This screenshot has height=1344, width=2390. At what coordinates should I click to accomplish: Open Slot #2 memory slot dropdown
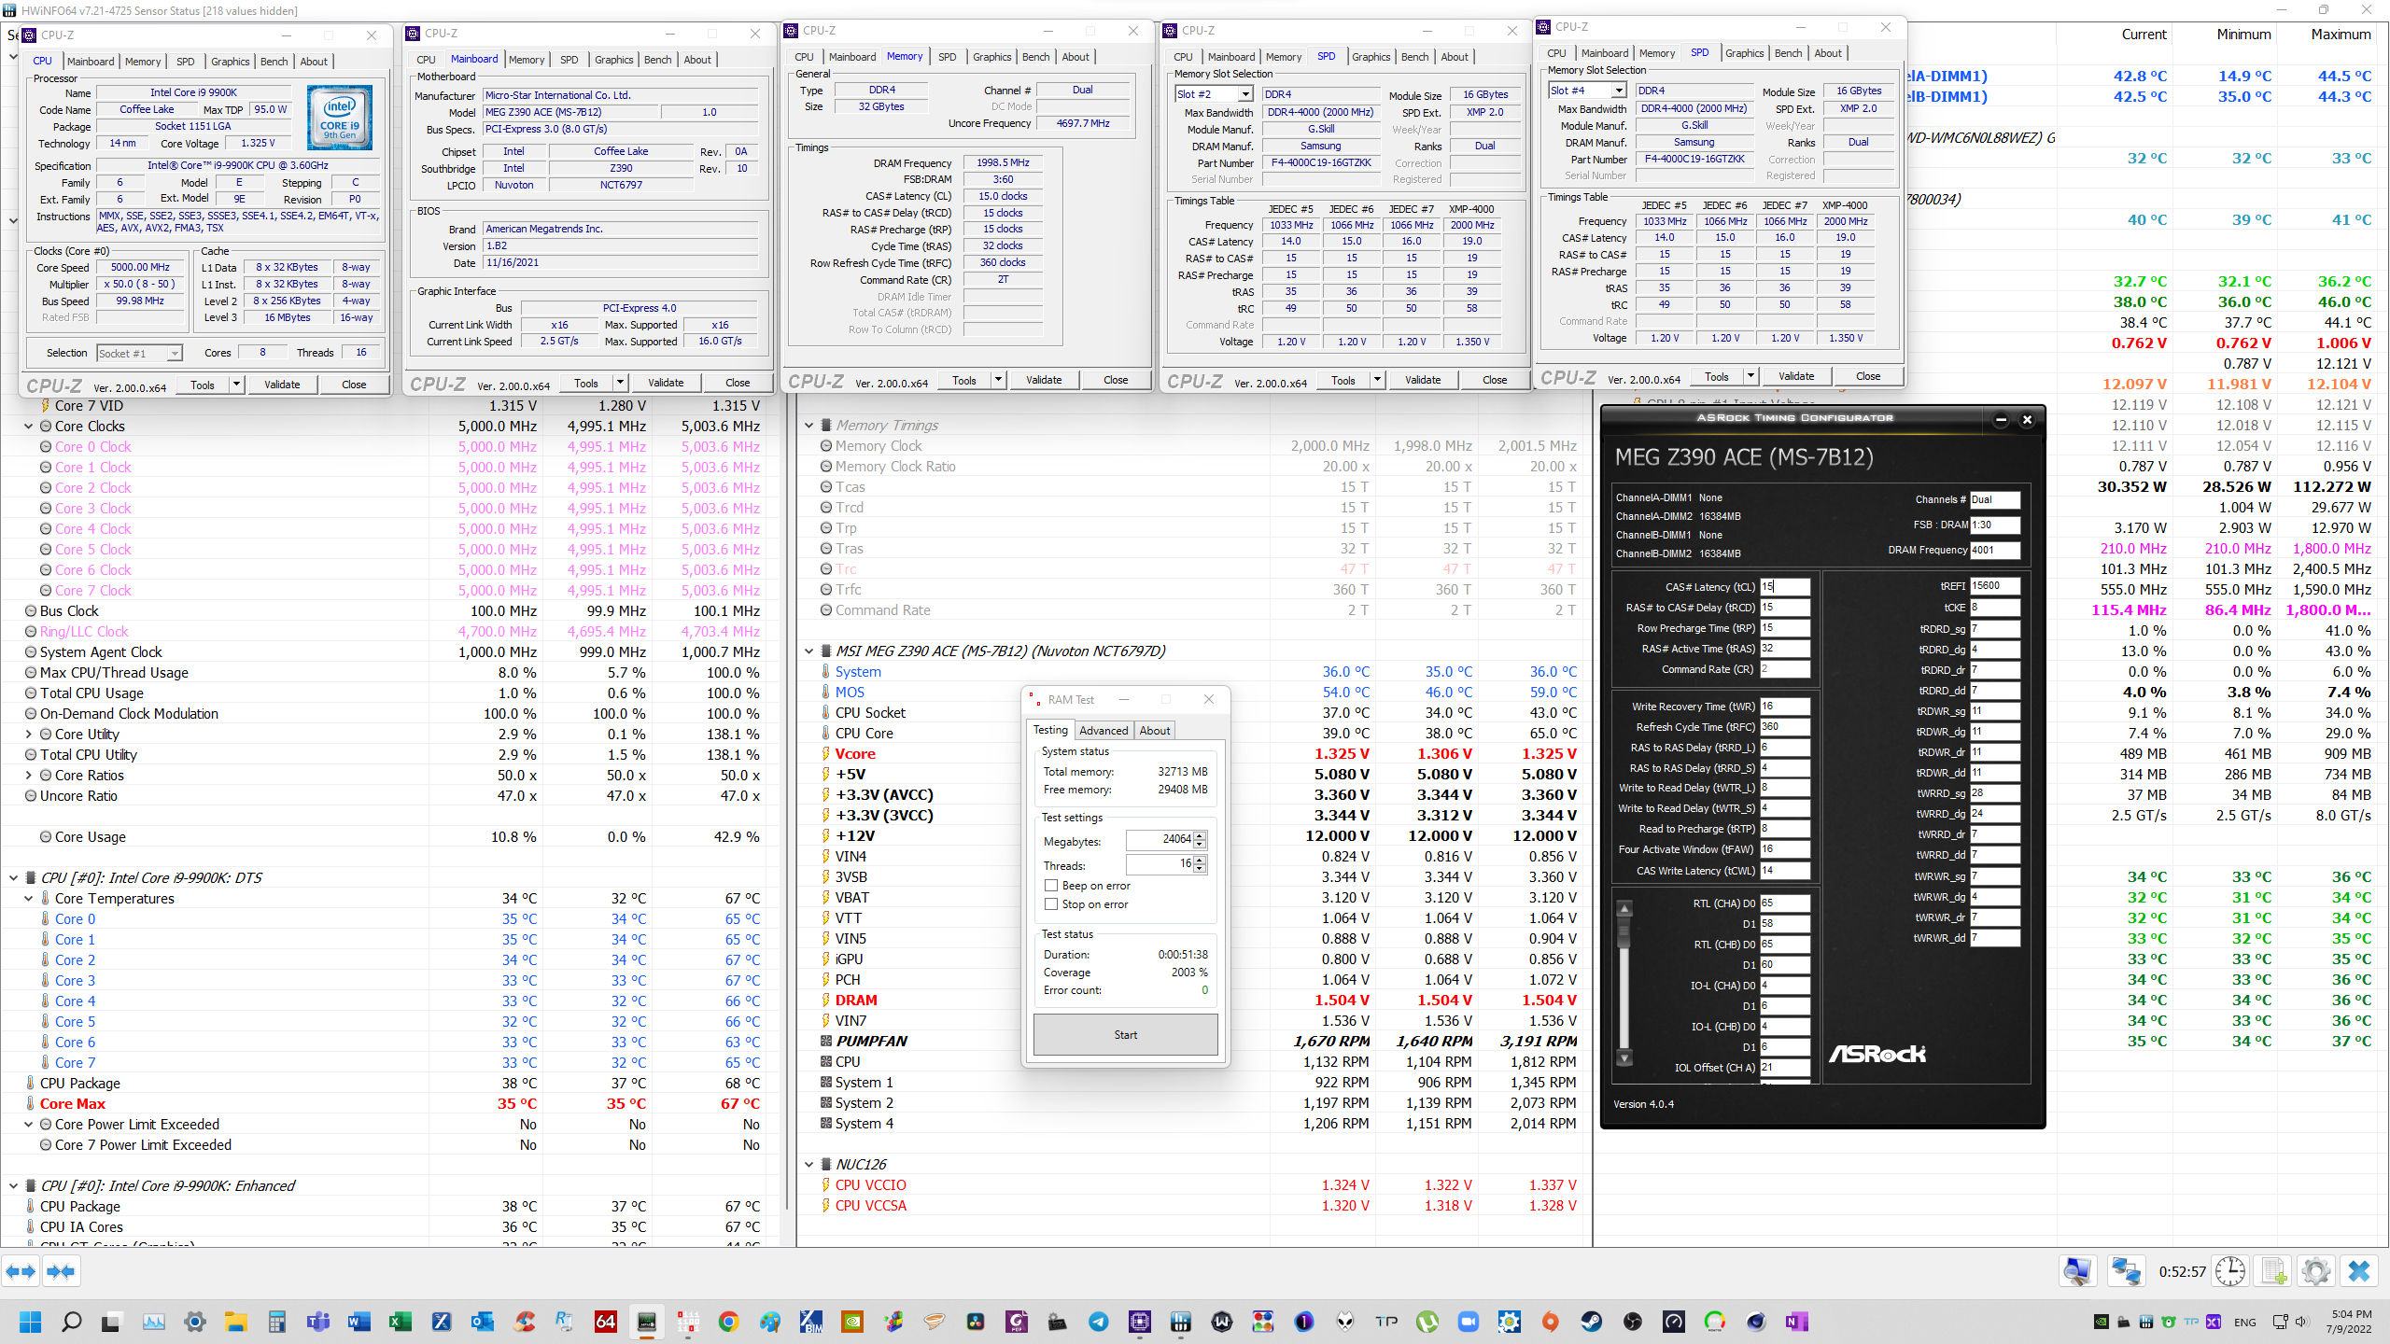[x=1244, y=94]
